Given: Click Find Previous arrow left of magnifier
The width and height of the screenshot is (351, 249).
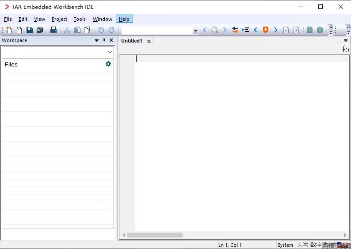Looking at the screenshot, I should [x=205, y=30].
